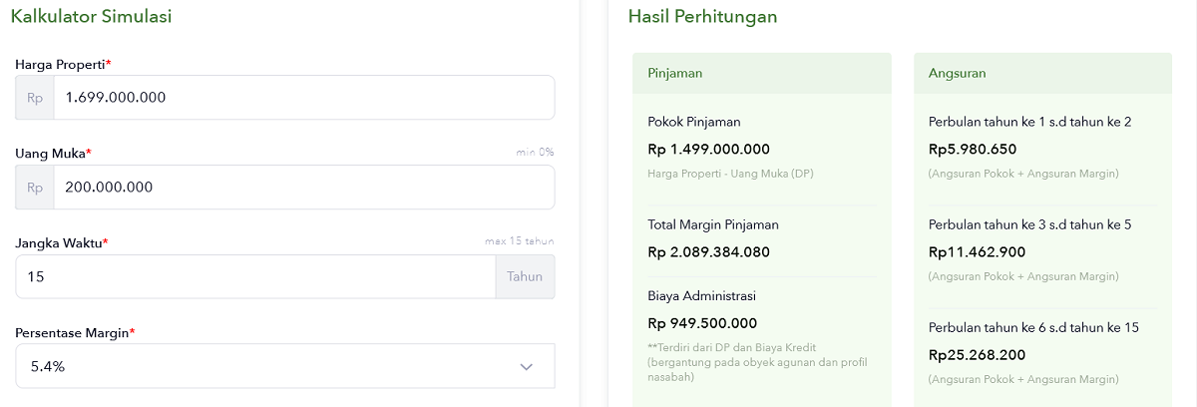Click the installment amount Rp5.980.650

point(973,150)
